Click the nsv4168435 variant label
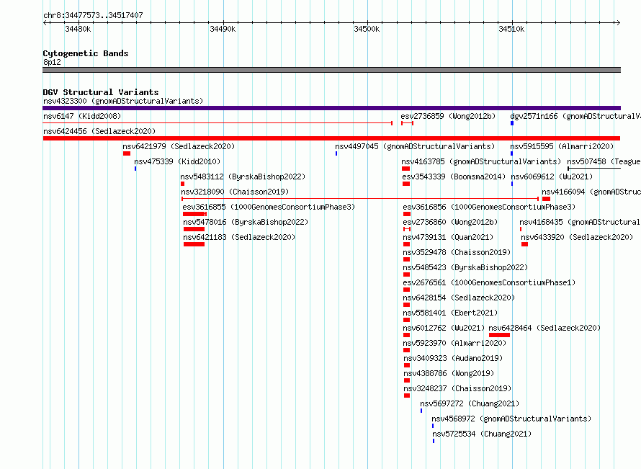 coord(580,222)
